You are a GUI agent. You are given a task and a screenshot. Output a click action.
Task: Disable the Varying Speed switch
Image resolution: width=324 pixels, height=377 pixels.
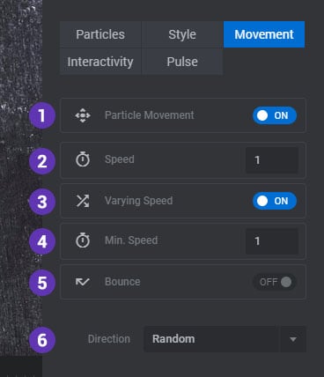275,201
